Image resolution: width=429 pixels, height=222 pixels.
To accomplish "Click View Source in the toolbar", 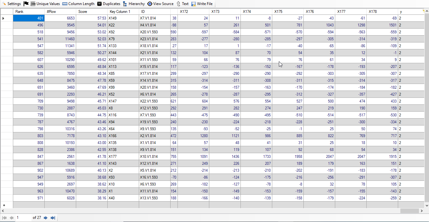I will [x=161, y=4].
